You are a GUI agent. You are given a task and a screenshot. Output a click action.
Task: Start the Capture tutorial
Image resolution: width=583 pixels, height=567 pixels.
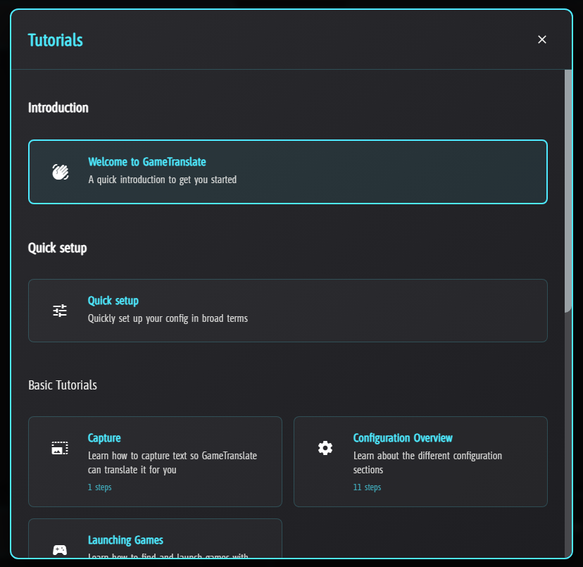pos(104,438)
